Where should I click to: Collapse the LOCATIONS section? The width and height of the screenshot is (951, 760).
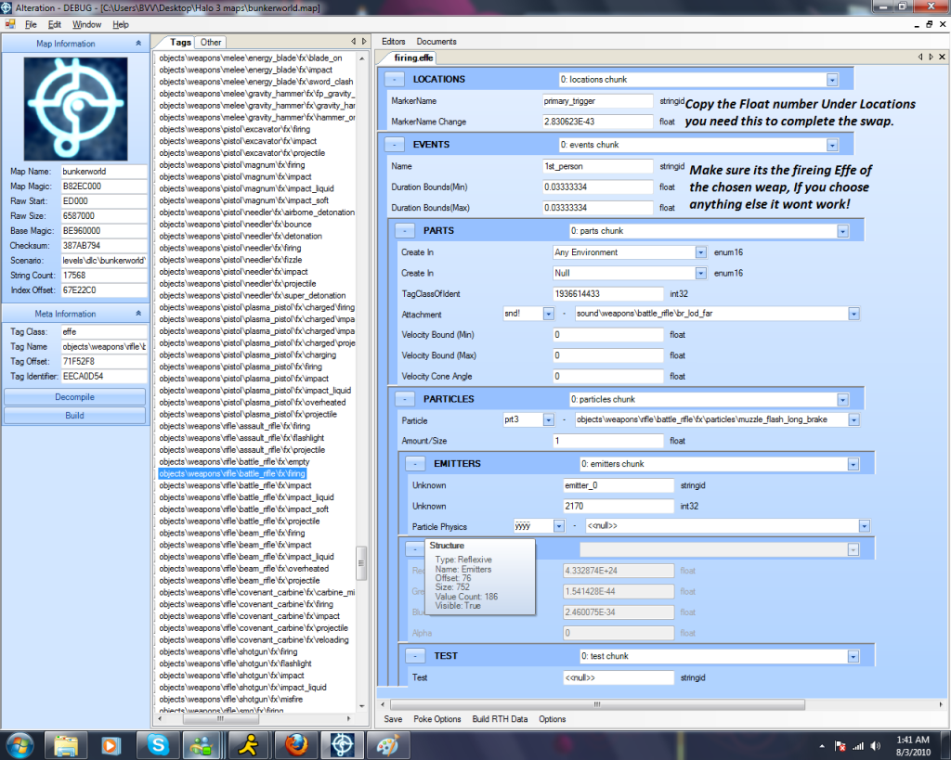[x=394, y=80]
